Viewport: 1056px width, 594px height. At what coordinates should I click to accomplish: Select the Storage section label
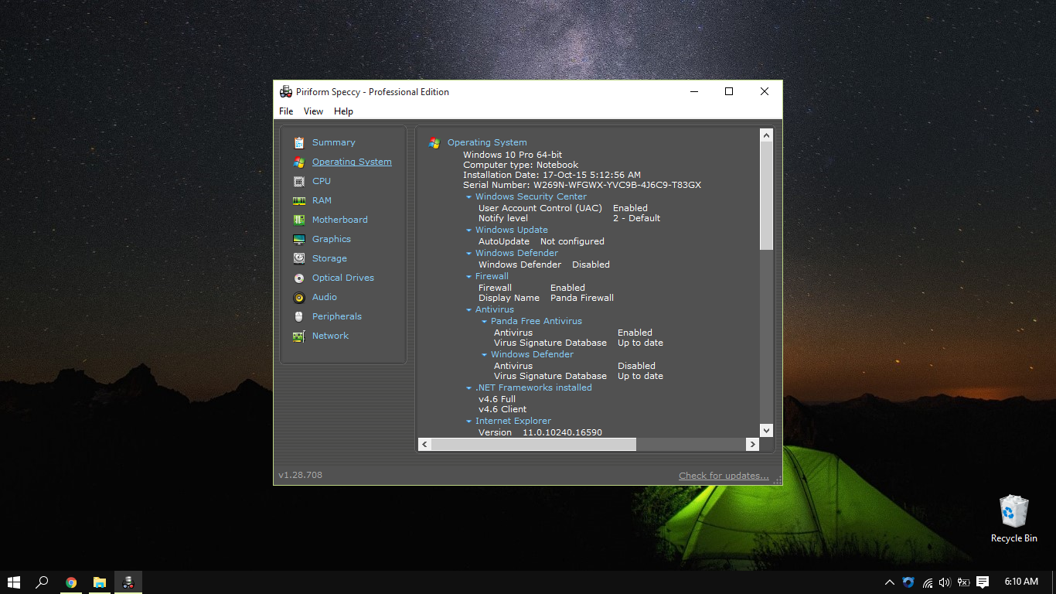coord(329,258)
